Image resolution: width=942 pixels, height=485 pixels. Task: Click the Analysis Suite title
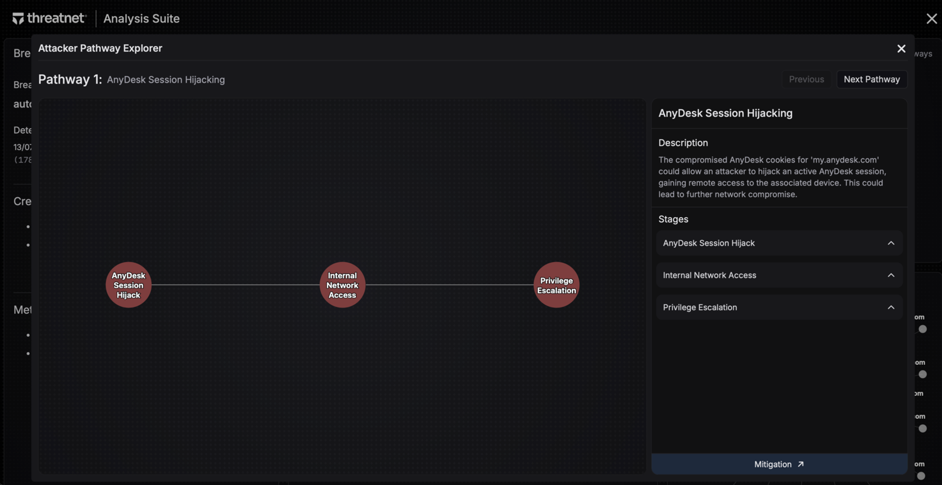(x=141, y=18)
